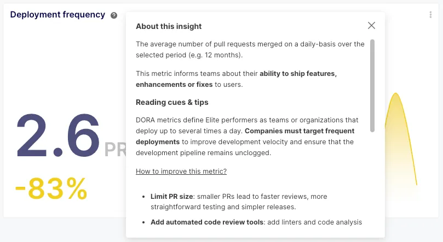Close the About this insight popover

[x=372, y=26]
